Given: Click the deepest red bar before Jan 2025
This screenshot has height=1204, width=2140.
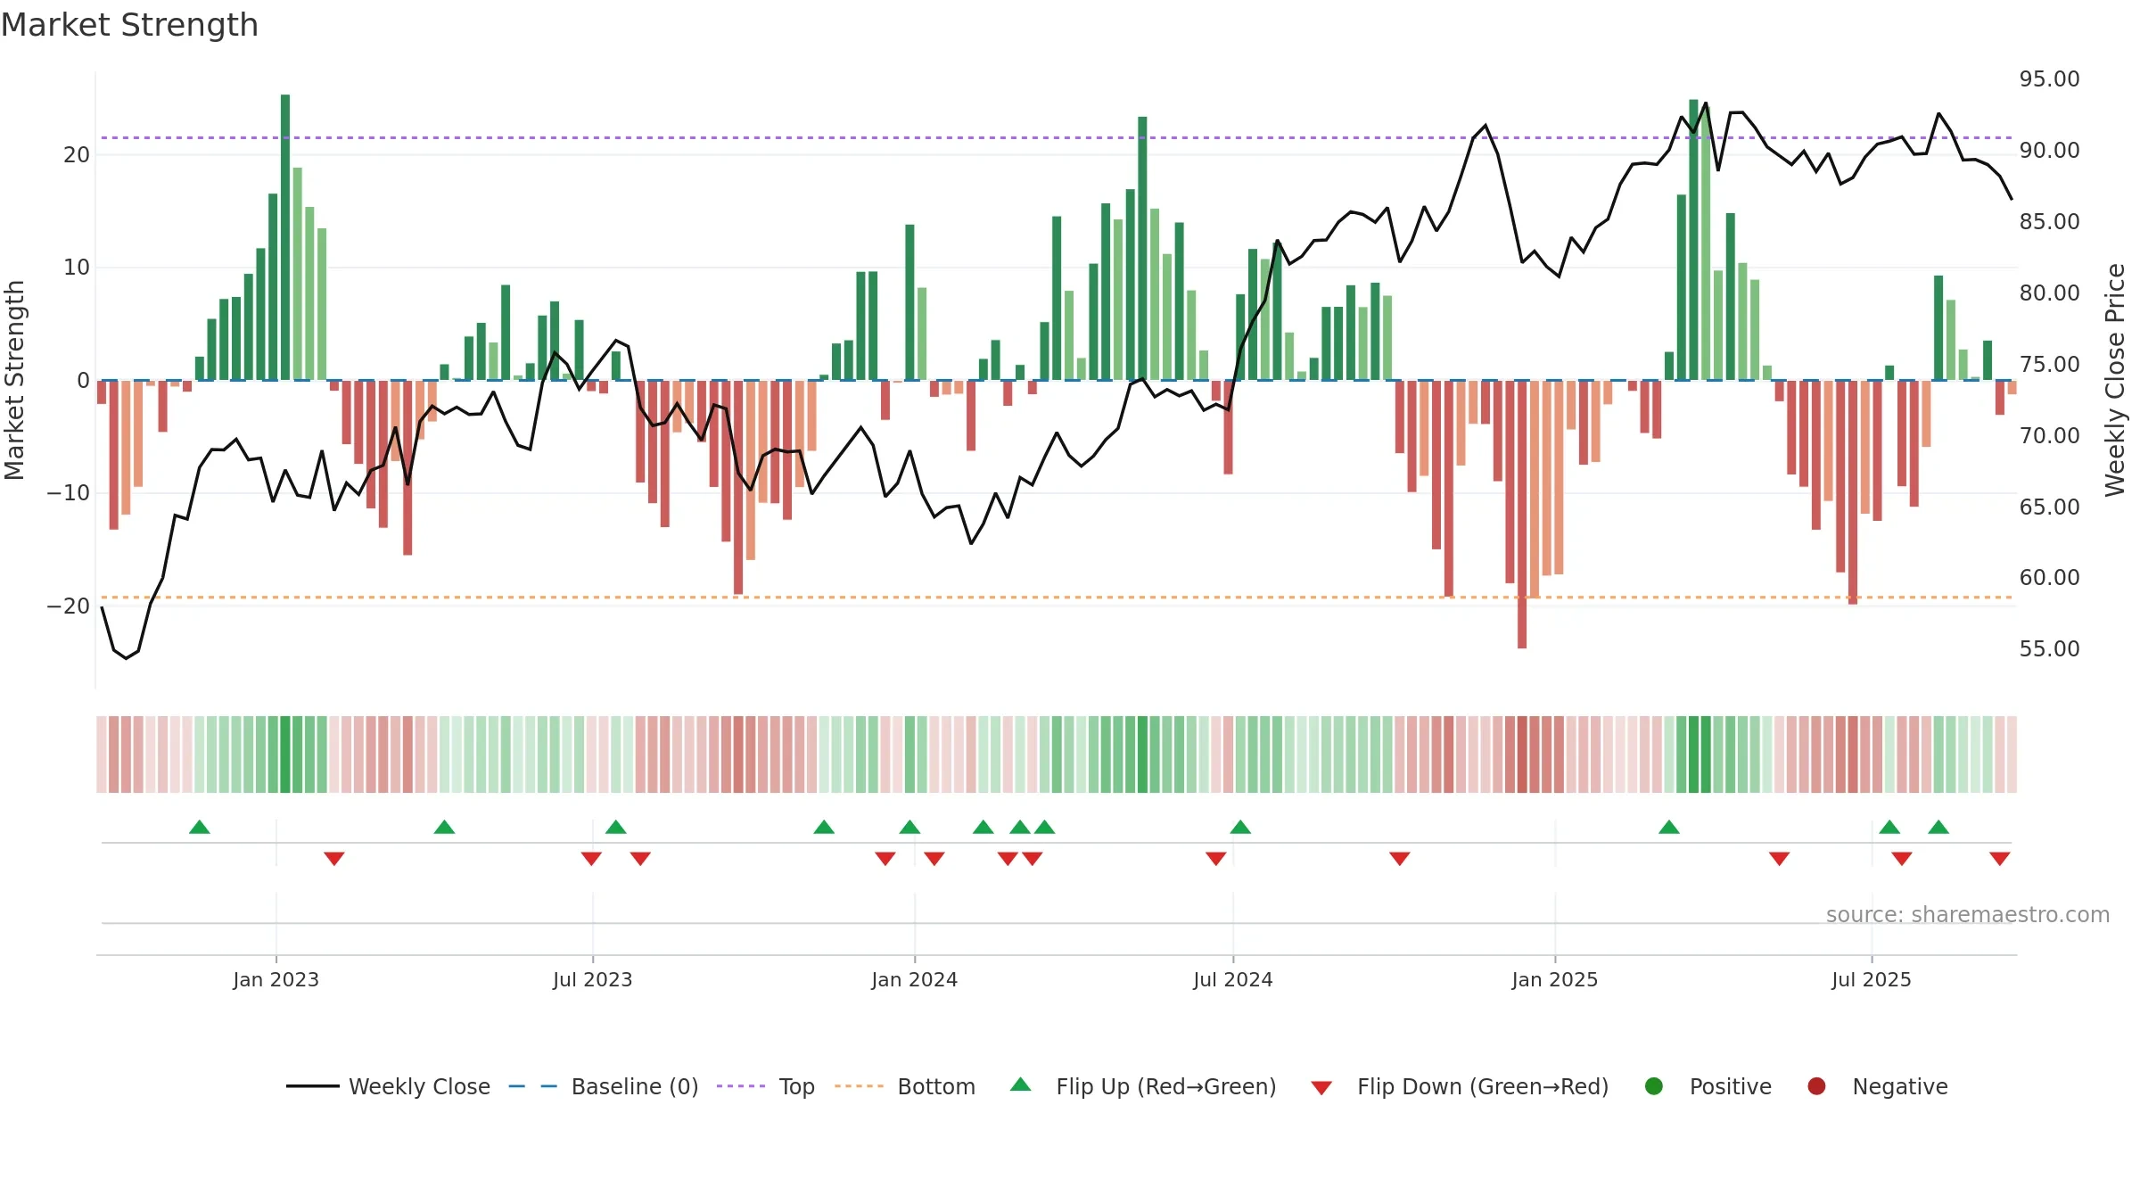Looking at the screenshot, I should click(x=1522, y=515).
